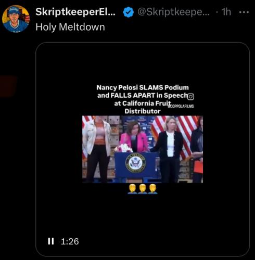
Task: Open the three-dot more options menu
Action: (x=244, y=12)
